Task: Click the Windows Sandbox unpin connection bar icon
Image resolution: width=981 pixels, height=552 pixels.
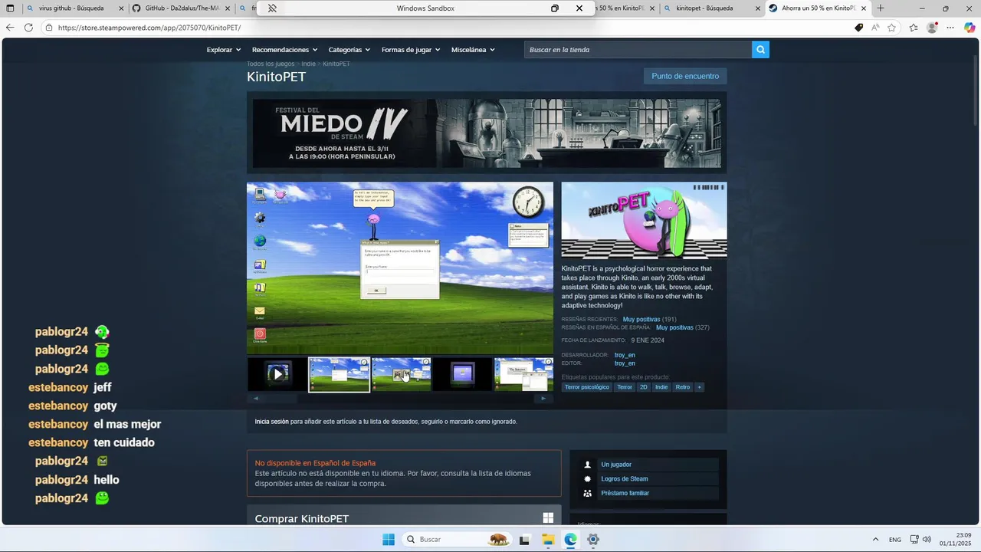Action: point(272,8)
